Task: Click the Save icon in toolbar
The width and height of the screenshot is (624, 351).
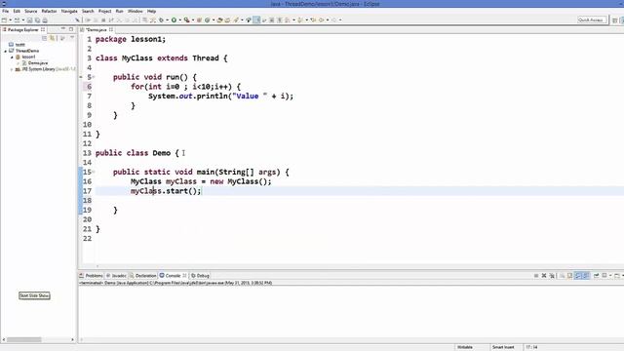Action: tap(29, 19)
